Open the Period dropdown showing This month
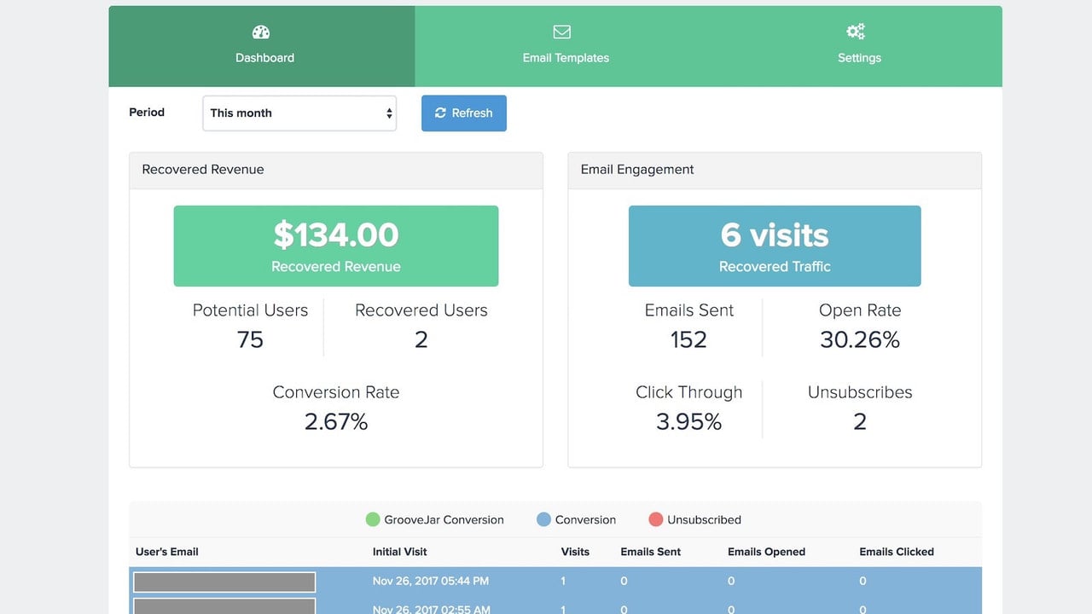Image resolution: width=1092 pixels, height=614 pixels. tap(299, 113)
